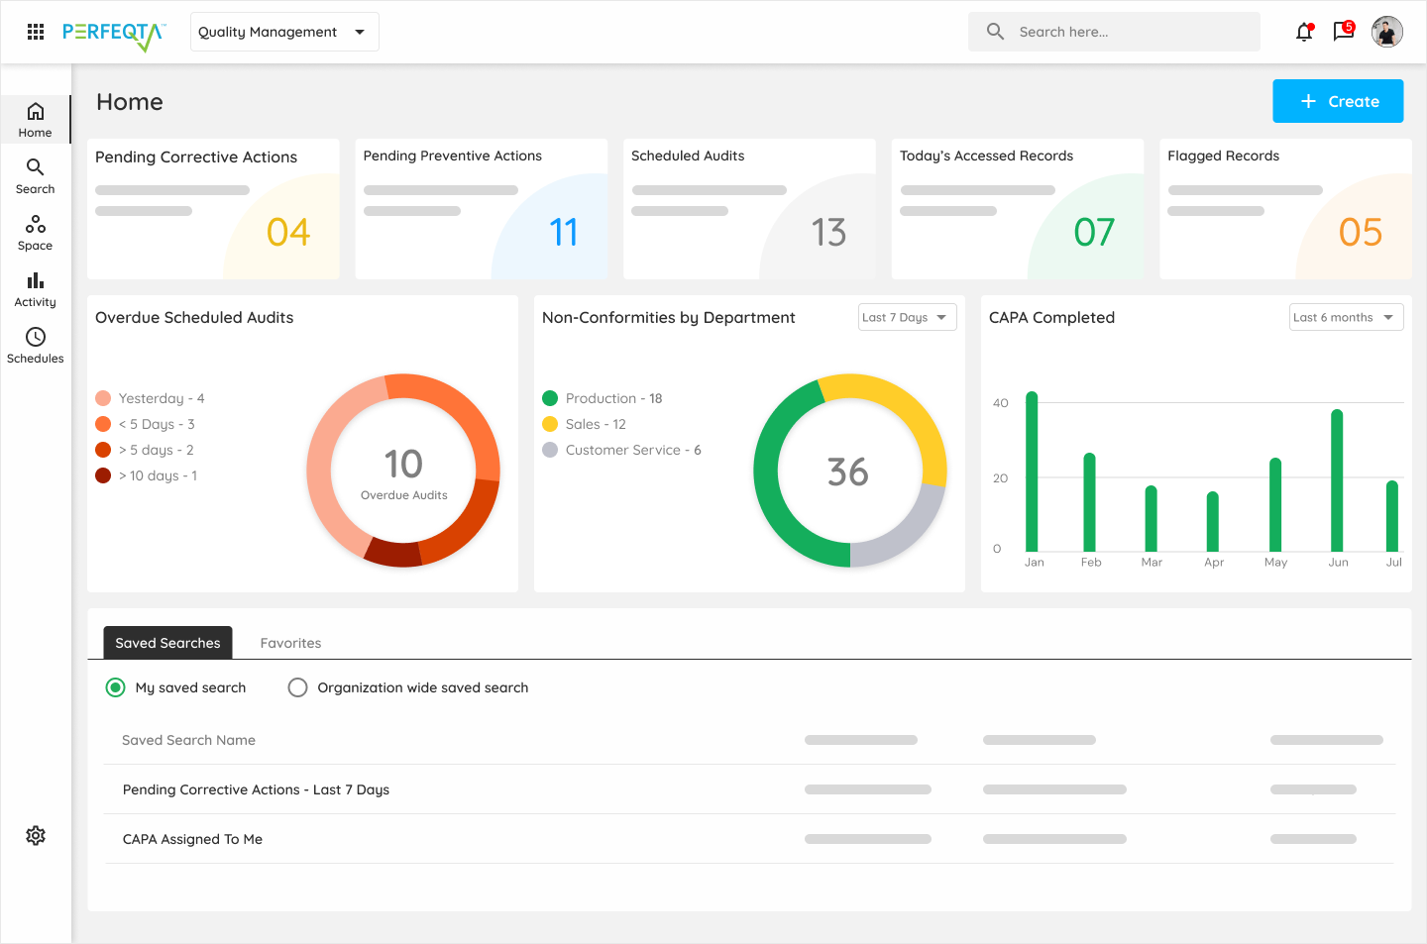The image size is (1427, 944).
Task: Click the Feb bar in CAPA chart
Action: (1089, 502)
